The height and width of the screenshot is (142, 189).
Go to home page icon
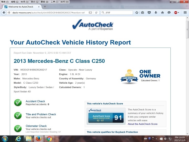pyautogui.click(x=162, y=13)
